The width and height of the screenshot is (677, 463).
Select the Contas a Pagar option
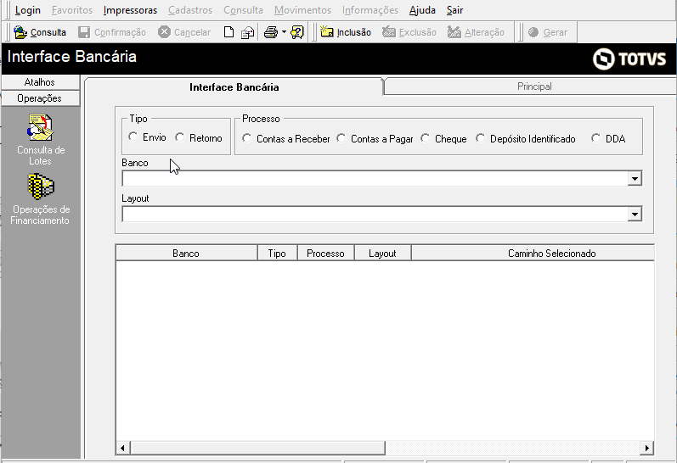point(341,138)
